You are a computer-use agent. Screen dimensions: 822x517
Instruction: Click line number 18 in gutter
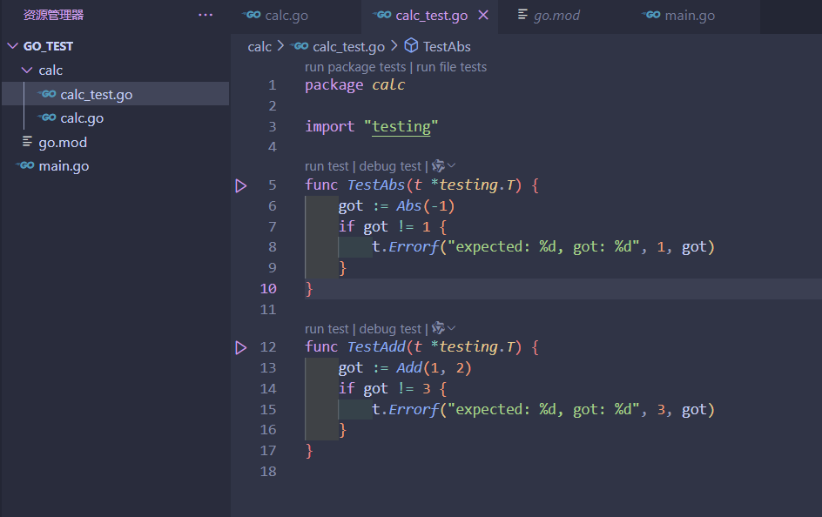268,472
